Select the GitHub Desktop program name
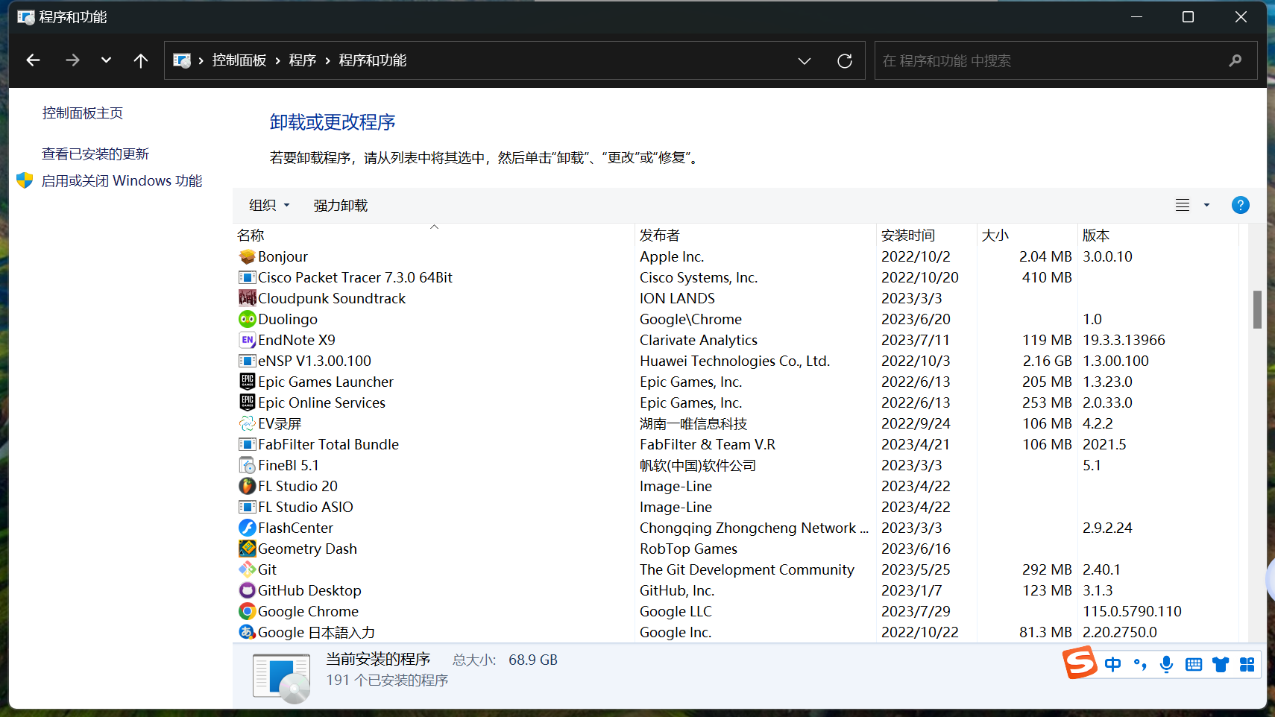The image size is (1275, 717). [x=309, y=590]
